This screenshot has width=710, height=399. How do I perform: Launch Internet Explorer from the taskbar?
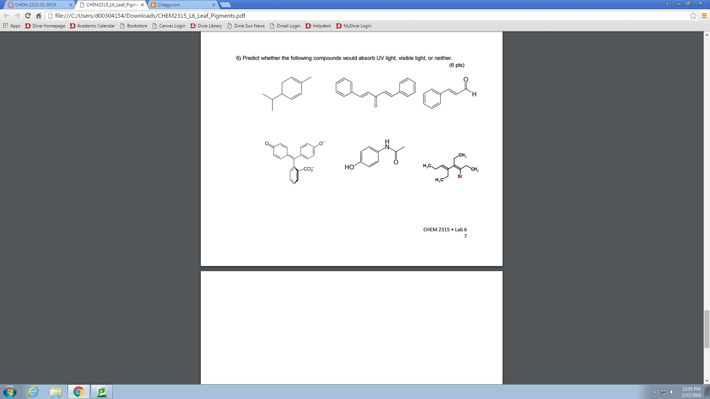point(33,391)
